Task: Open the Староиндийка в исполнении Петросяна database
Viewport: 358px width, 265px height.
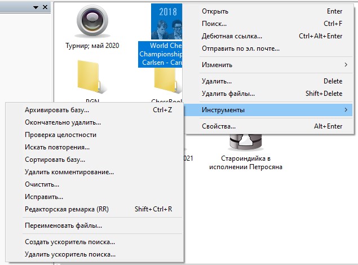Action: tap(245, 142)
